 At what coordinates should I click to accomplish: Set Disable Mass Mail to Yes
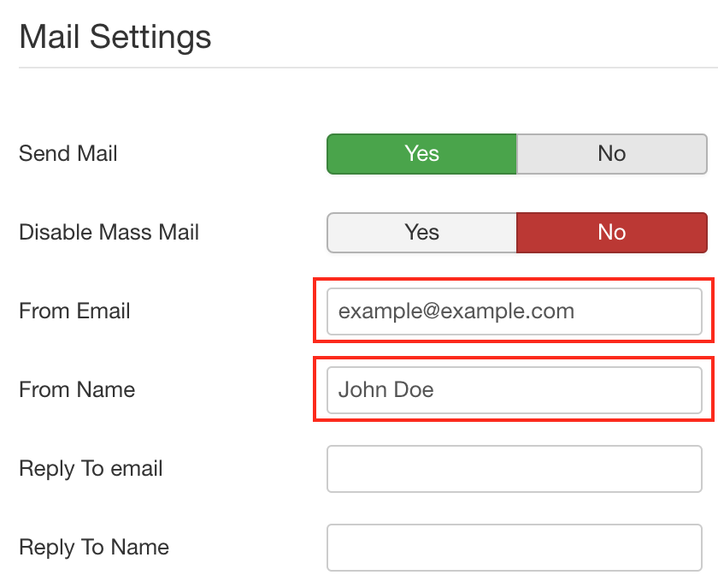(421, 233)
